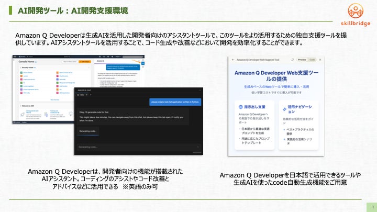
Task: Click Feedback in console footer
Action: (x=24, y=122)
